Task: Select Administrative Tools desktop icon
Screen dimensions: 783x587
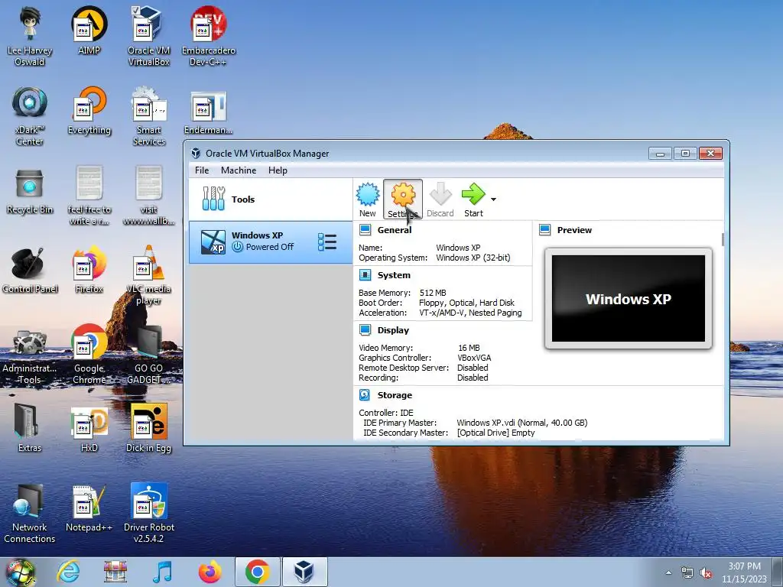Action: (x=30, y=357)
